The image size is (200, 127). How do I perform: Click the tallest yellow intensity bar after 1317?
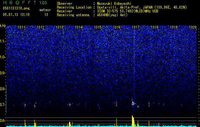point(133,121)
